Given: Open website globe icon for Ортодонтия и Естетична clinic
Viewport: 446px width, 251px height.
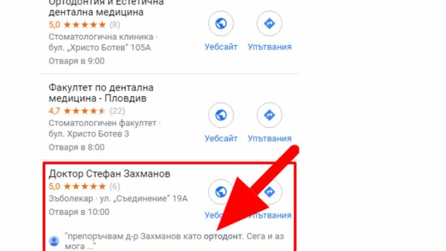Looking at the screenshot, I should click(221, 23).
